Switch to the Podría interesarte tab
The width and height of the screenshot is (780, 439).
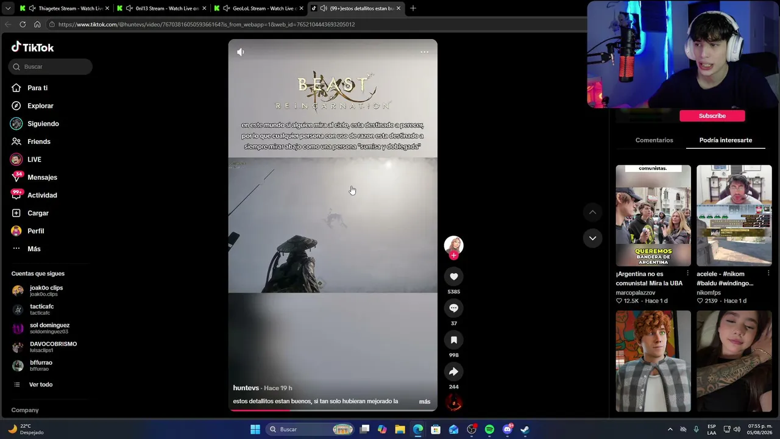726,140
